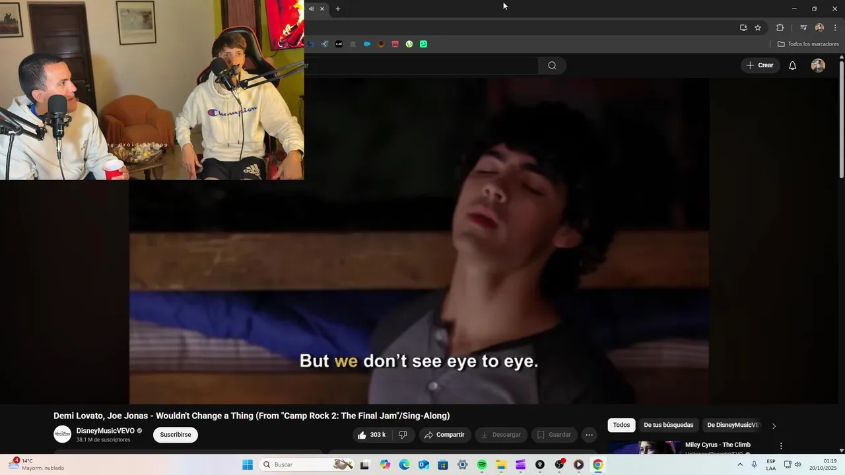Show more filter chips with right arrow

774,426
